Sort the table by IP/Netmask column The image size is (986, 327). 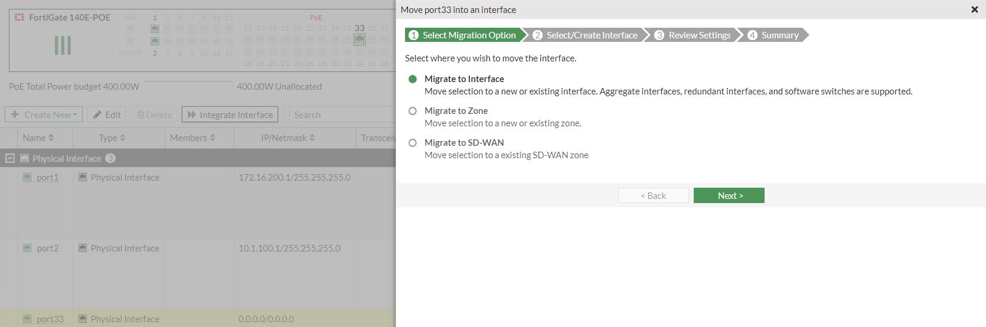[x=288, y=138]
